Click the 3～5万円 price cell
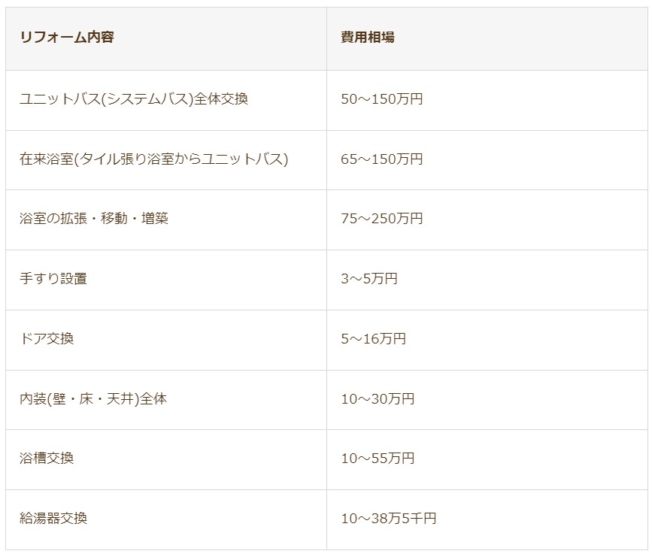 pyautogui.click(x=368, y=279)
